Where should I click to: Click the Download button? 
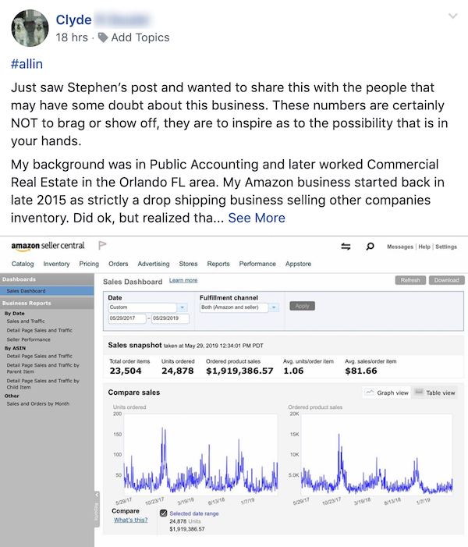click(446, 280)
